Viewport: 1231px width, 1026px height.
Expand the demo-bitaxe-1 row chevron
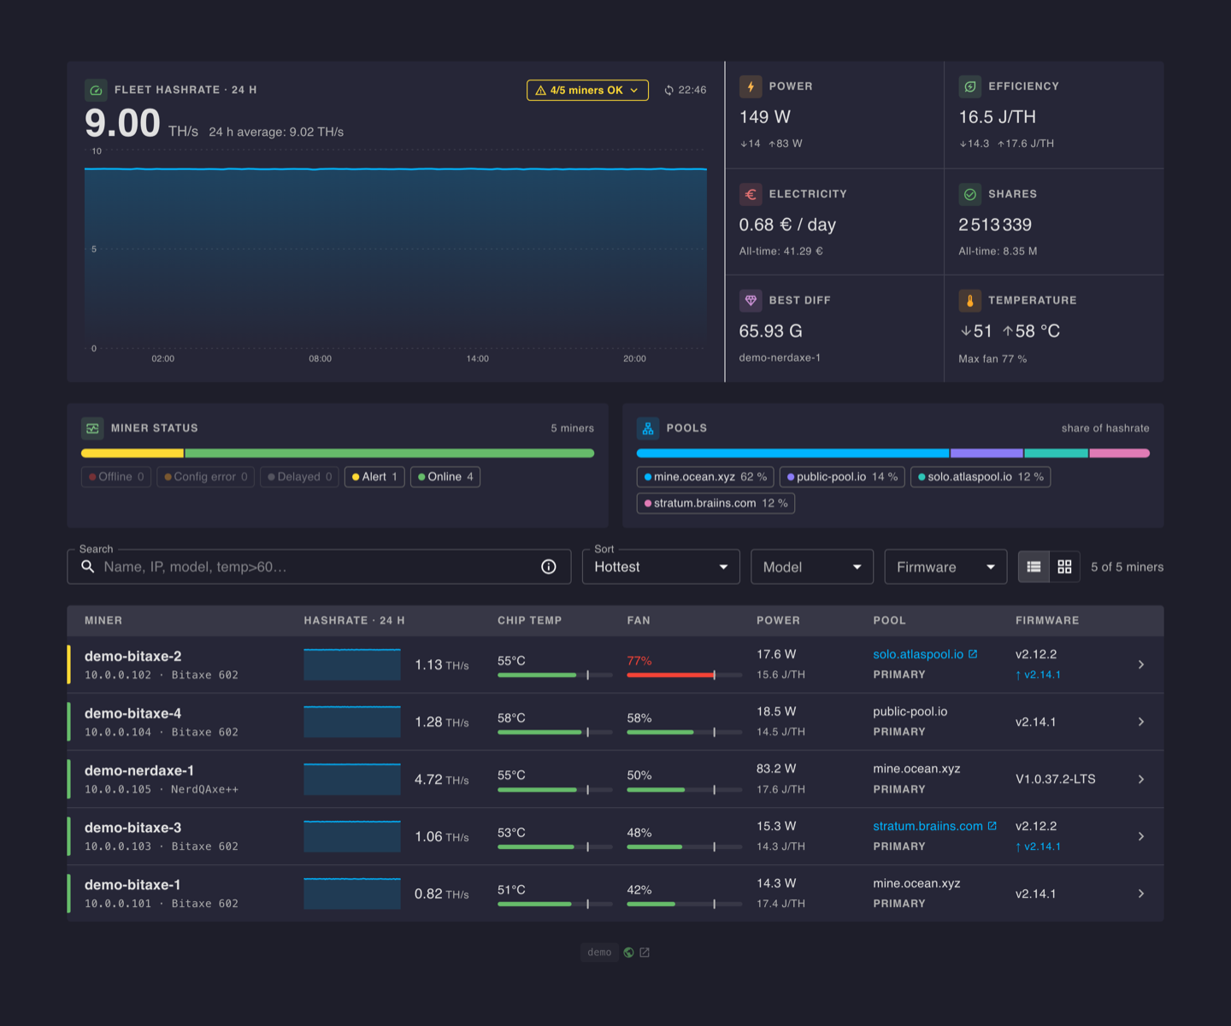(x=1141, y=893)
